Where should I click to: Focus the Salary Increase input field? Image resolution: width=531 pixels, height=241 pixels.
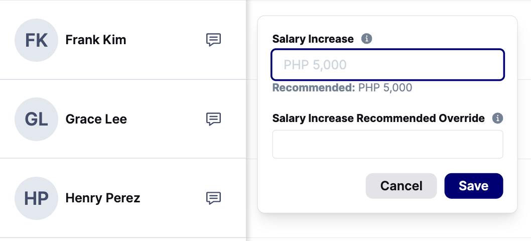coord(388,65)
